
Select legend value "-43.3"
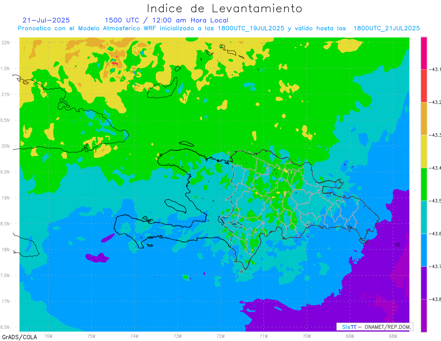pyautogui.click(x=435, y=135)
